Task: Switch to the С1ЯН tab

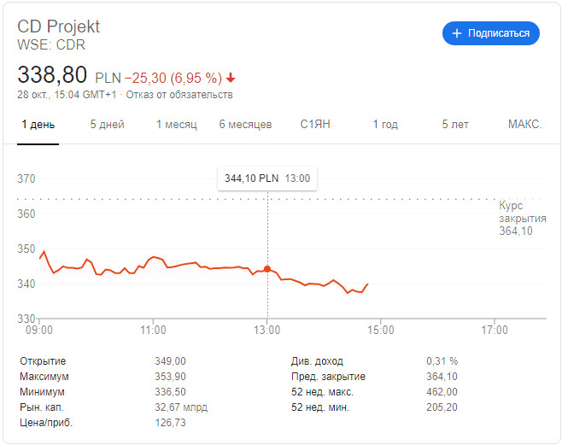Action: click(x=315, y=125)
